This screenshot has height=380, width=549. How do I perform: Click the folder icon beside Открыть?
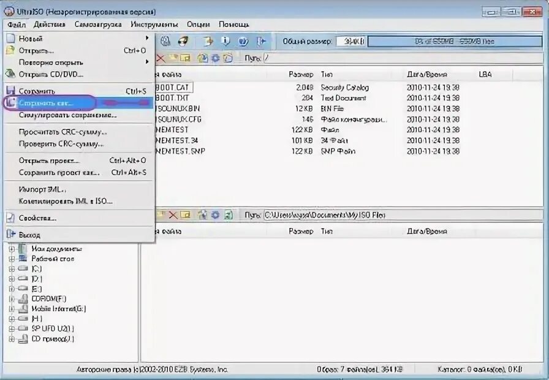point(10,50)
